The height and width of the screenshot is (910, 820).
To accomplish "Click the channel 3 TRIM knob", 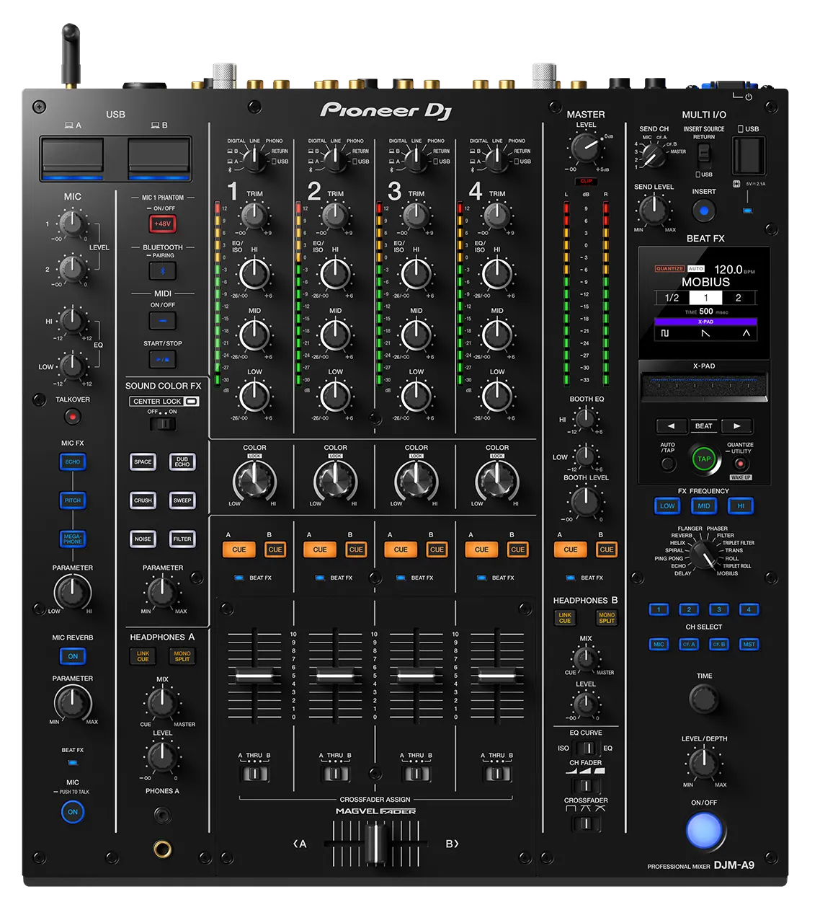I will point(416,215).
